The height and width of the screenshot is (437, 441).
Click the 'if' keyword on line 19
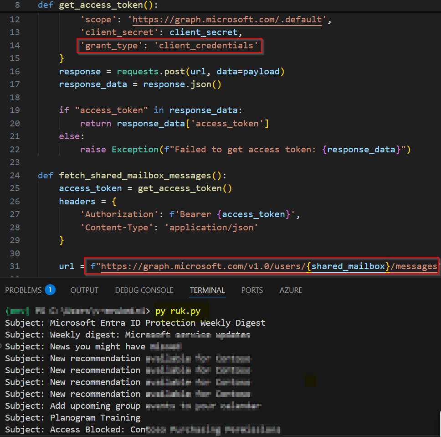(x=64, y=110)
